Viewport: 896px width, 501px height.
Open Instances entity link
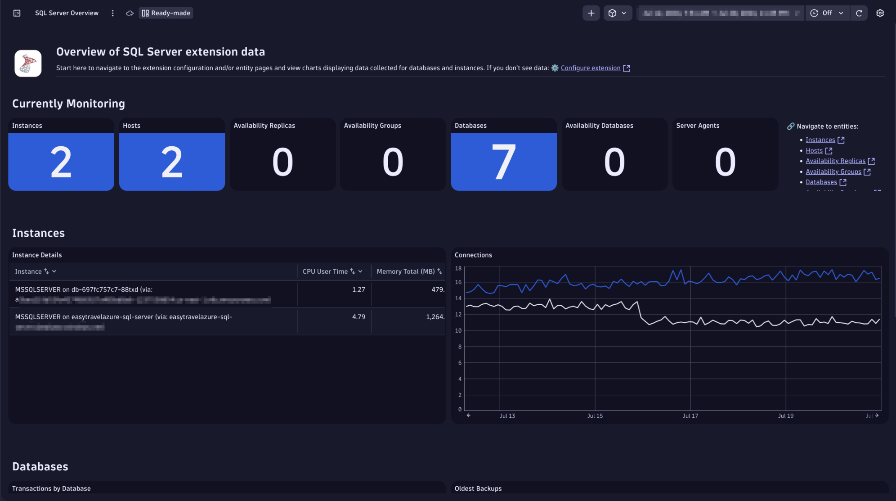point(820,140)
